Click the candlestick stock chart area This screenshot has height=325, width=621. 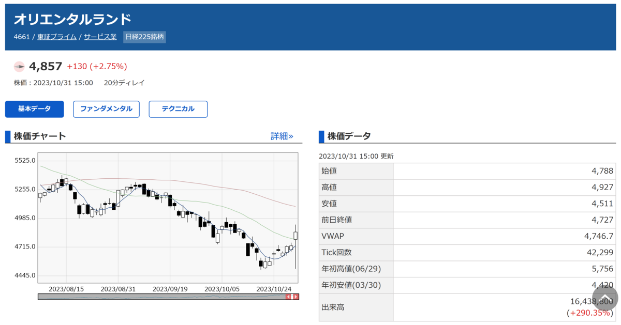click(x=168, y=217)
